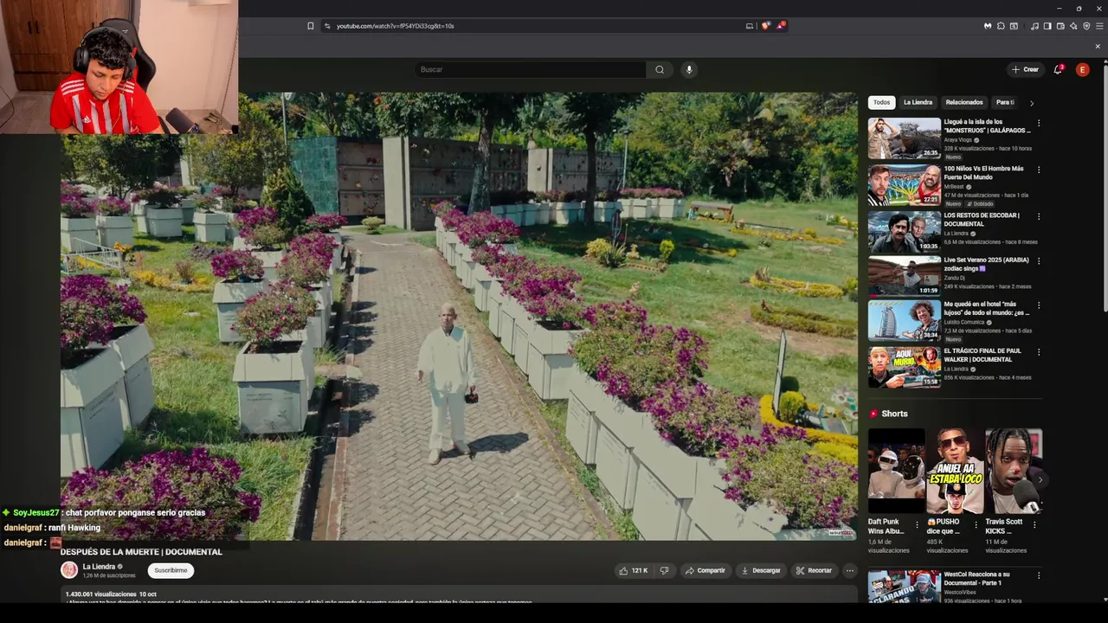Open the Brave VPN shield icon
This screenshot has width=1108, height=623.
(1086, 26)
